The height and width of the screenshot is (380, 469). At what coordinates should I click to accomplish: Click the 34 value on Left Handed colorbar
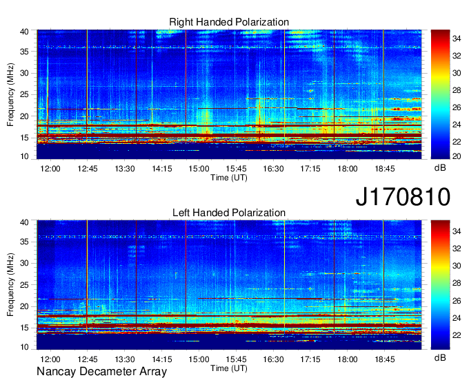pyautogui.click(x=457, y=231)
